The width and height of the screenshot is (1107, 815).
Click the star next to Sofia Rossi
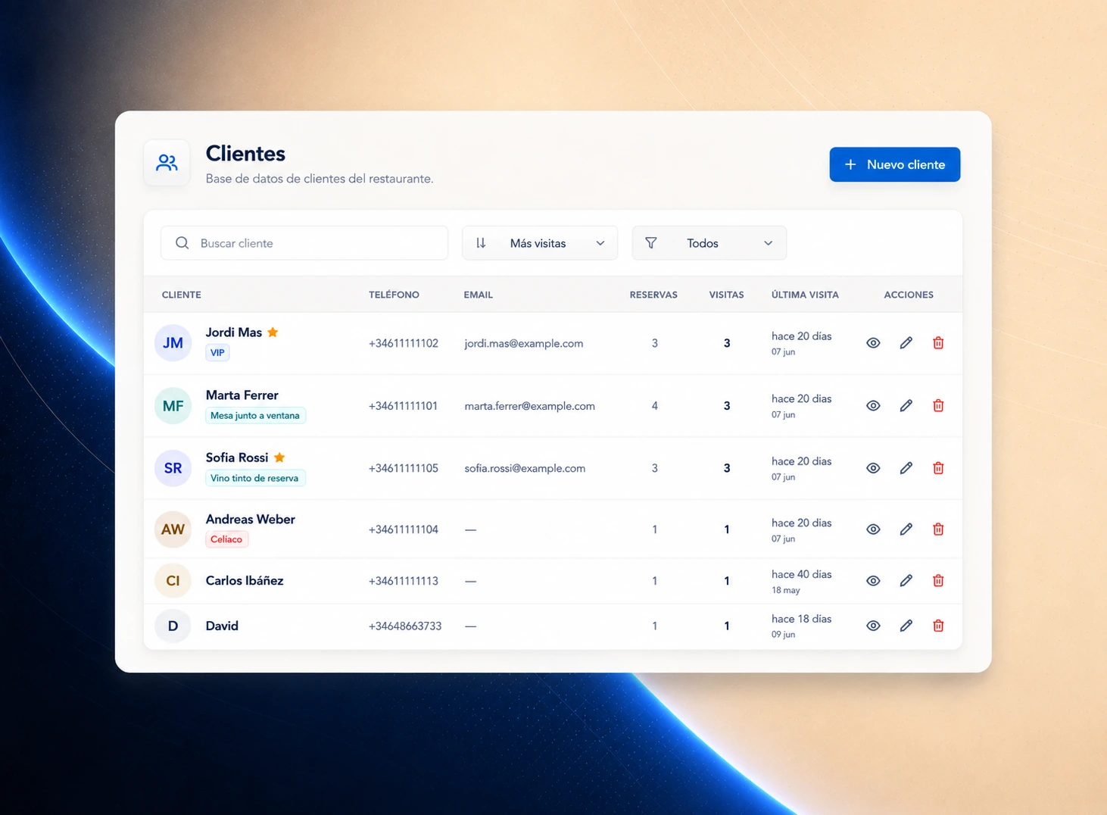279,457
